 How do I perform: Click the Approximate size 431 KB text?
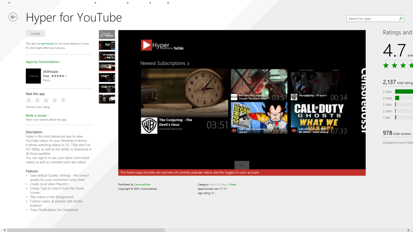coord(212,189)
